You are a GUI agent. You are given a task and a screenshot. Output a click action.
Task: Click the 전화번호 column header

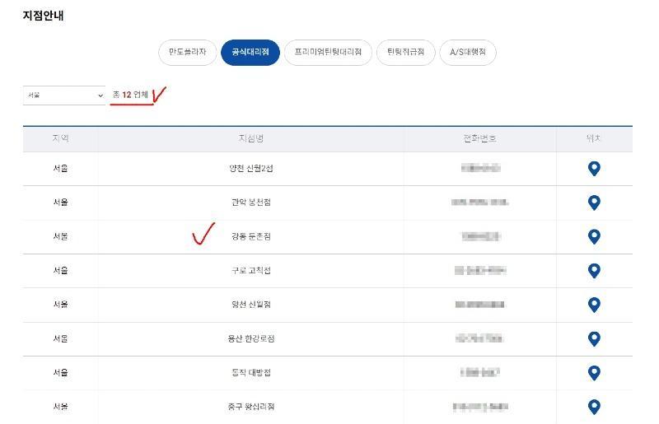click(x=479, y=139)
